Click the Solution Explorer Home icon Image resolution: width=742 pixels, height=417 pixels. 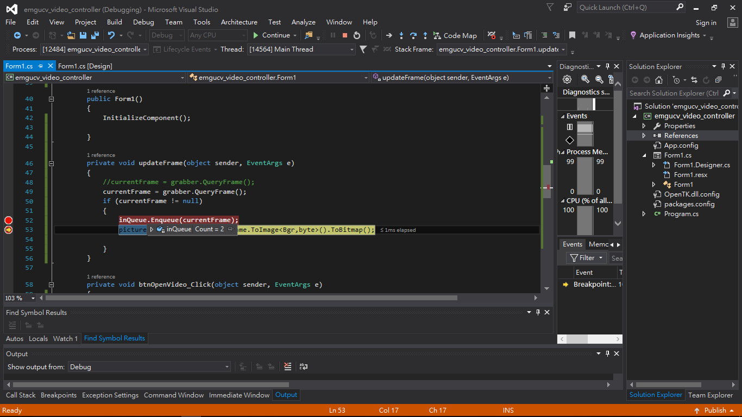658,80
